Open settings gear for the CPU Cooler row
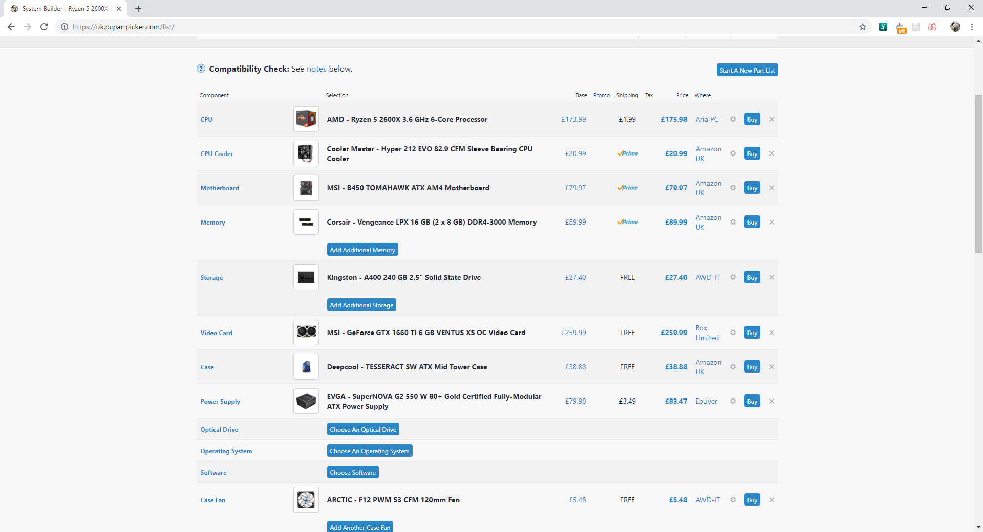983x532 pixels. [x=733, y=153]
